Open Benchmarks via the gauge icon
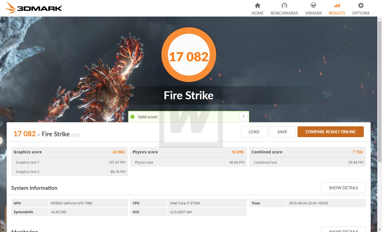The width and height of the screenshot is (382, 232). 284,5
